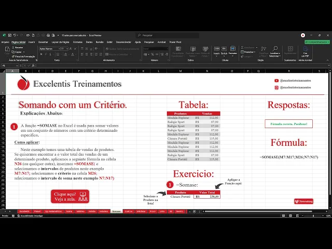Click the Instagram @excelentistreinamentos link
332x249 pixels.
click(x=293, y=88)
